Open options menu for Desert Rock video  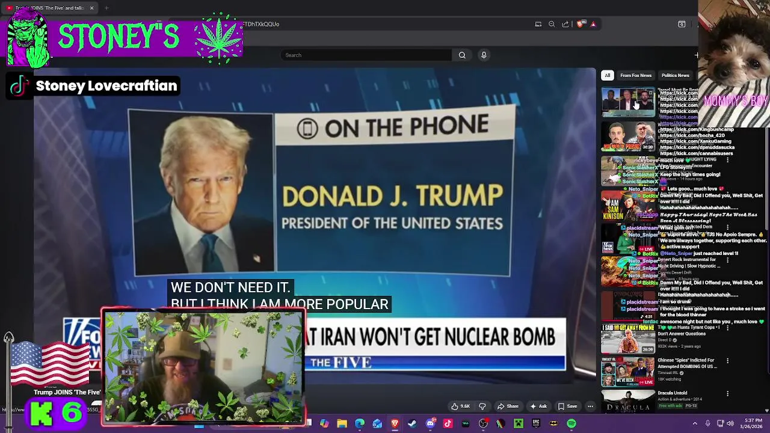[x=727, y=260]
